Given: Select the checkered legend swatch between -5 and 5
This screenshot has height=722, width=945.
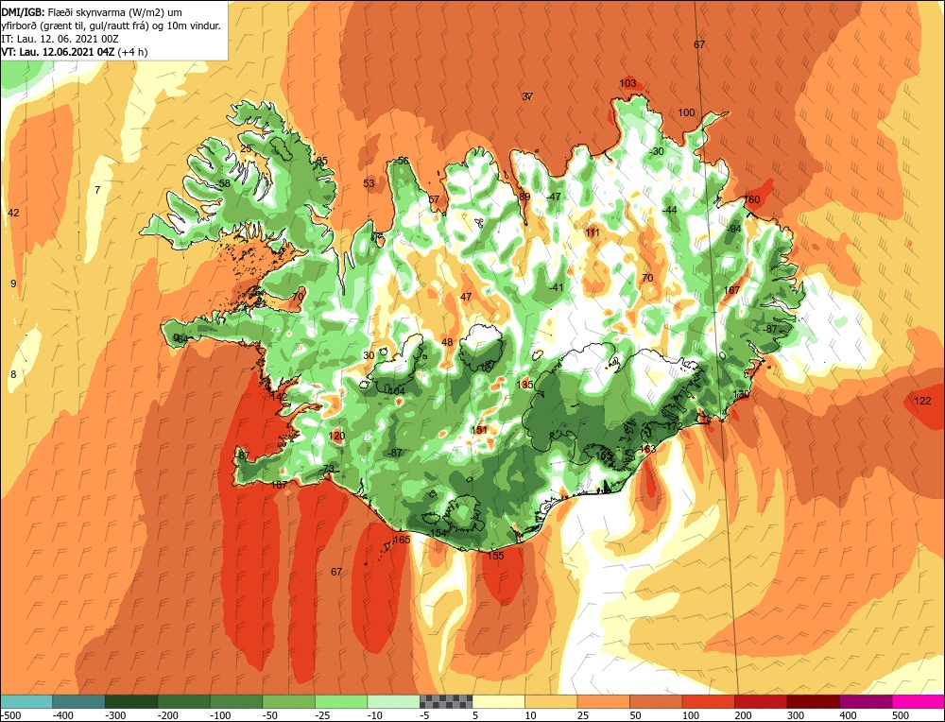Looking at the screenshot, I should tap(446, 701).
